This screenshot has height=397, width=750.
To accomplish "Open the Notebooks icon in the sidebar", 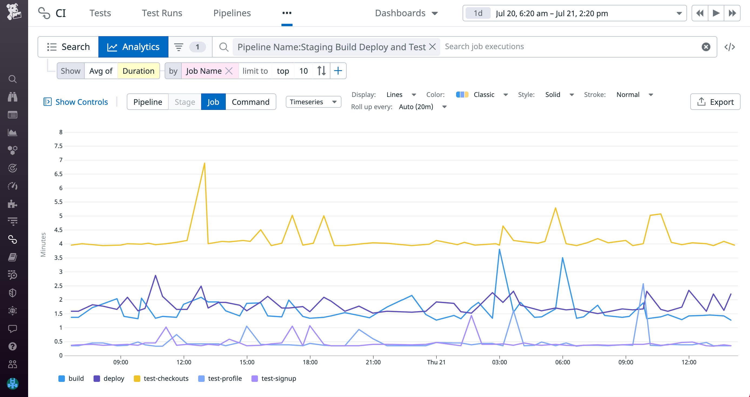I will point(13,257).
